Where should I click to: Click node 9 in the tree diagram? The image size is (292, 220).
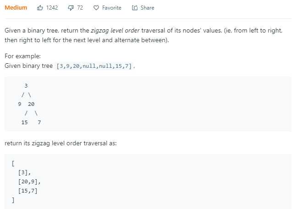[20, 104]
